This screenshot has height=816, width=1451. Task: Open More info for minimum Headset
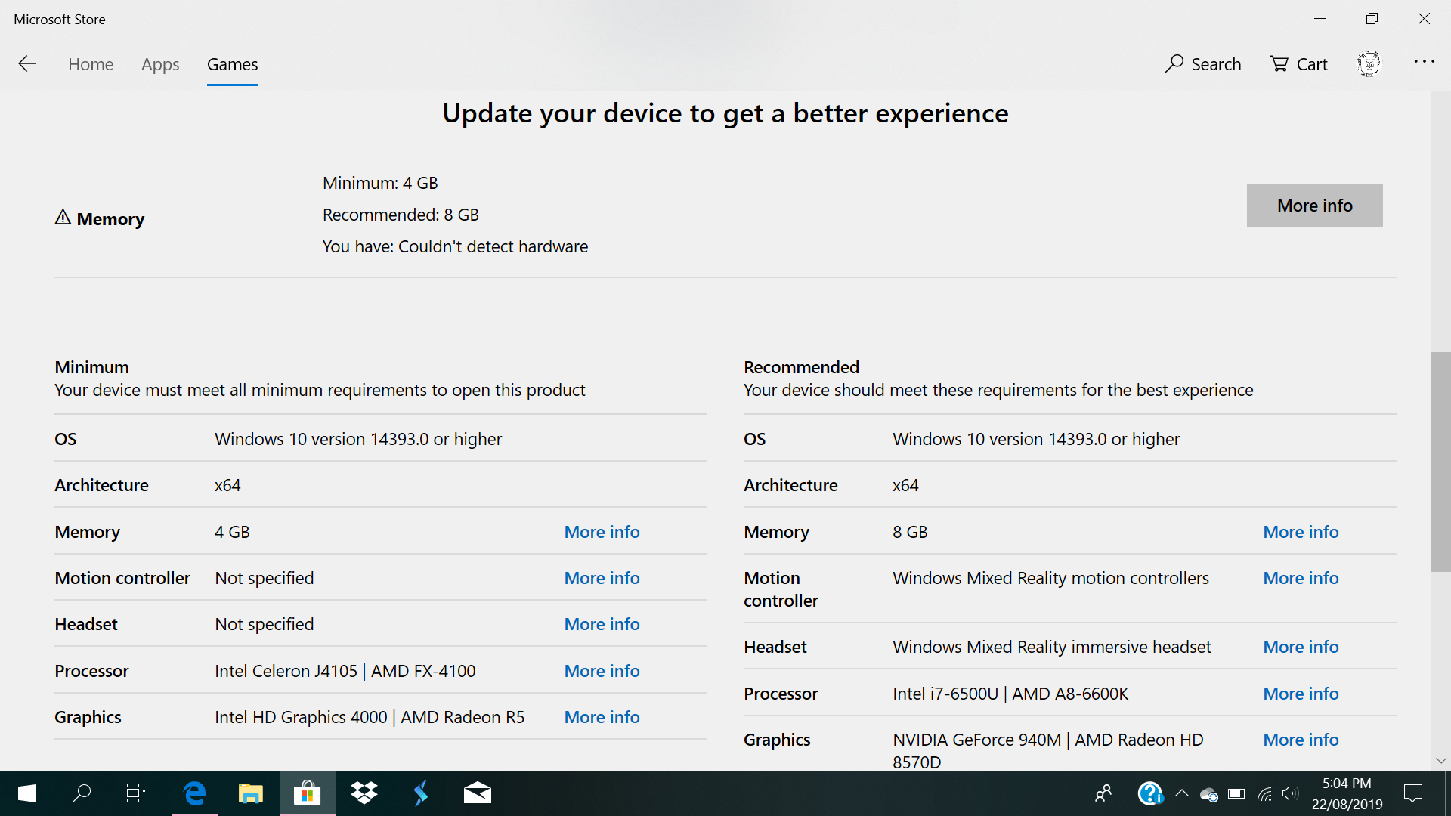pyautogui.click(x=602, y=624)
